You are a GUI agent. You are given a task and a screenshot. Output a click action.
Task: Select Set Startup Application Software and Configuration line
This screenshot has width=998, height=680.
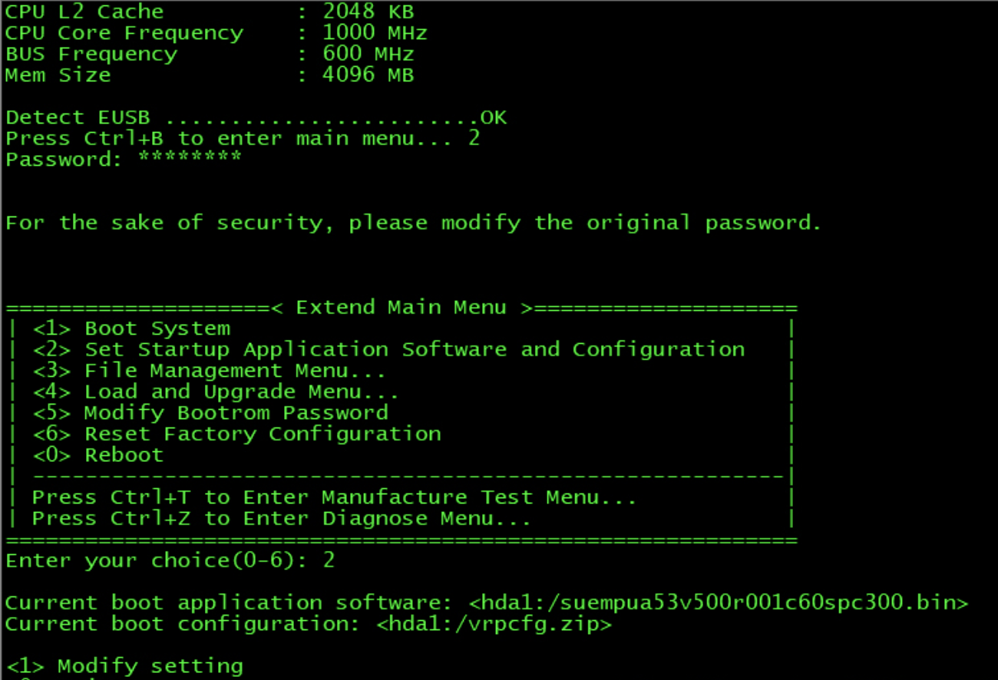pos(388,349)
